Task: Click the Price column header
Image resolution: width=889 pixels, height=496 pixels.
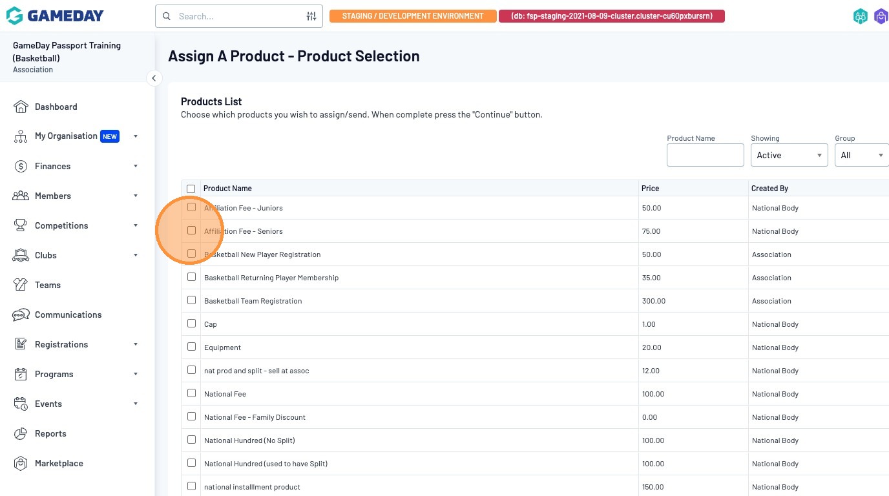Action: coord(651,189)
